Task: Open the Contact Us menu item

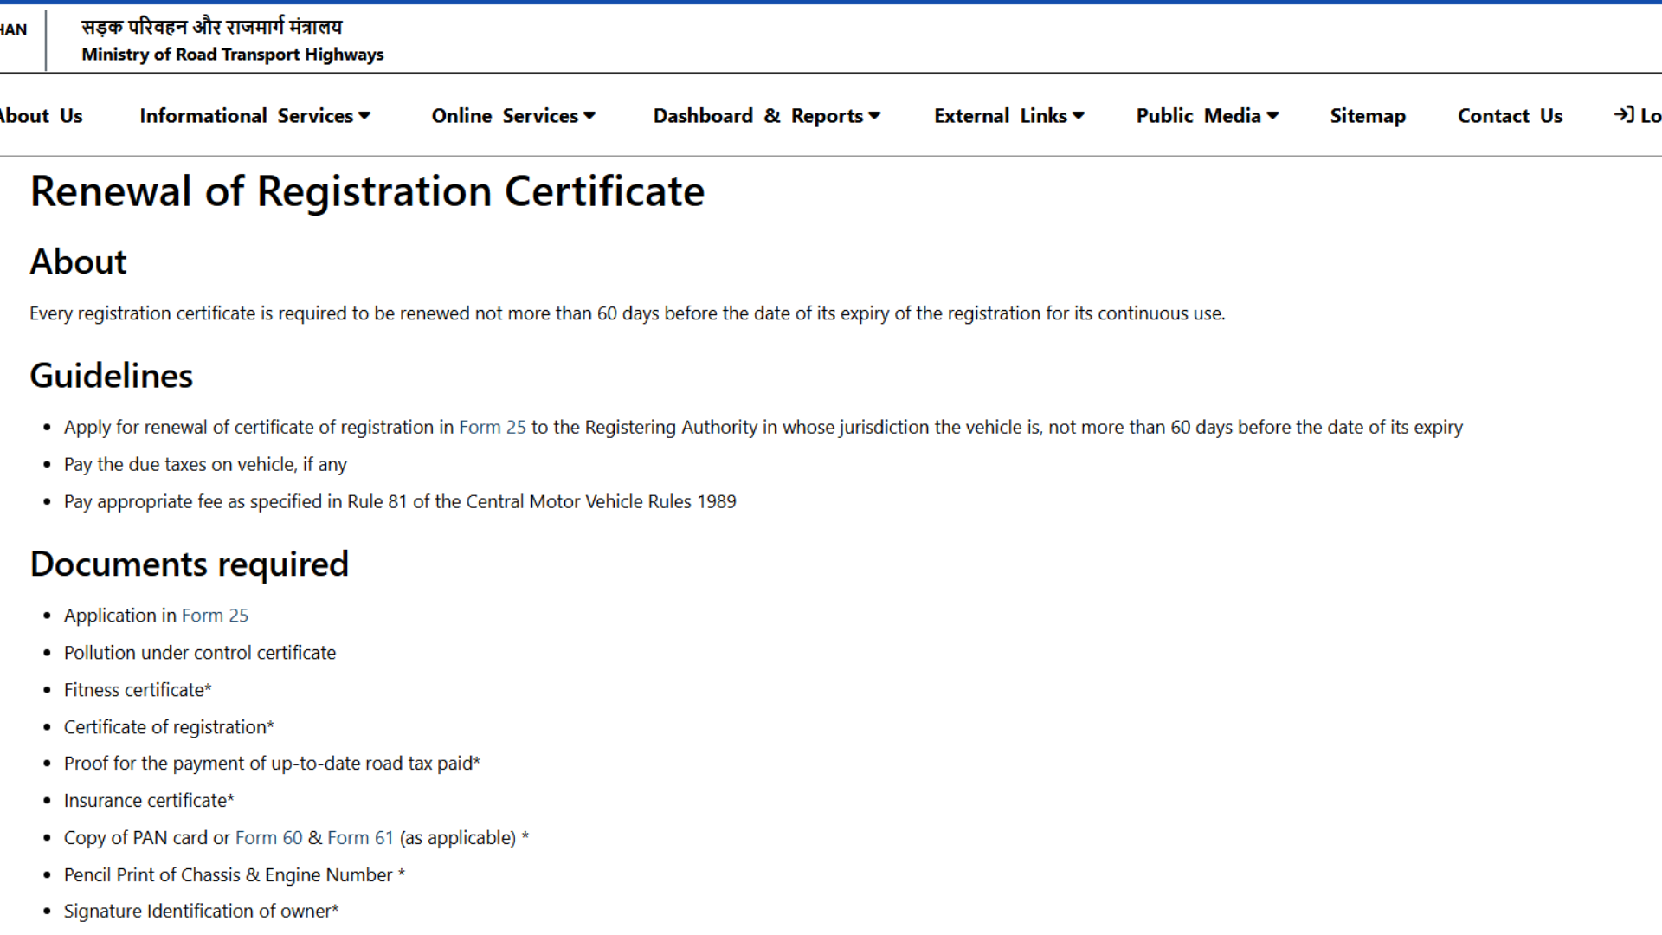Action: click(1509, 116)
